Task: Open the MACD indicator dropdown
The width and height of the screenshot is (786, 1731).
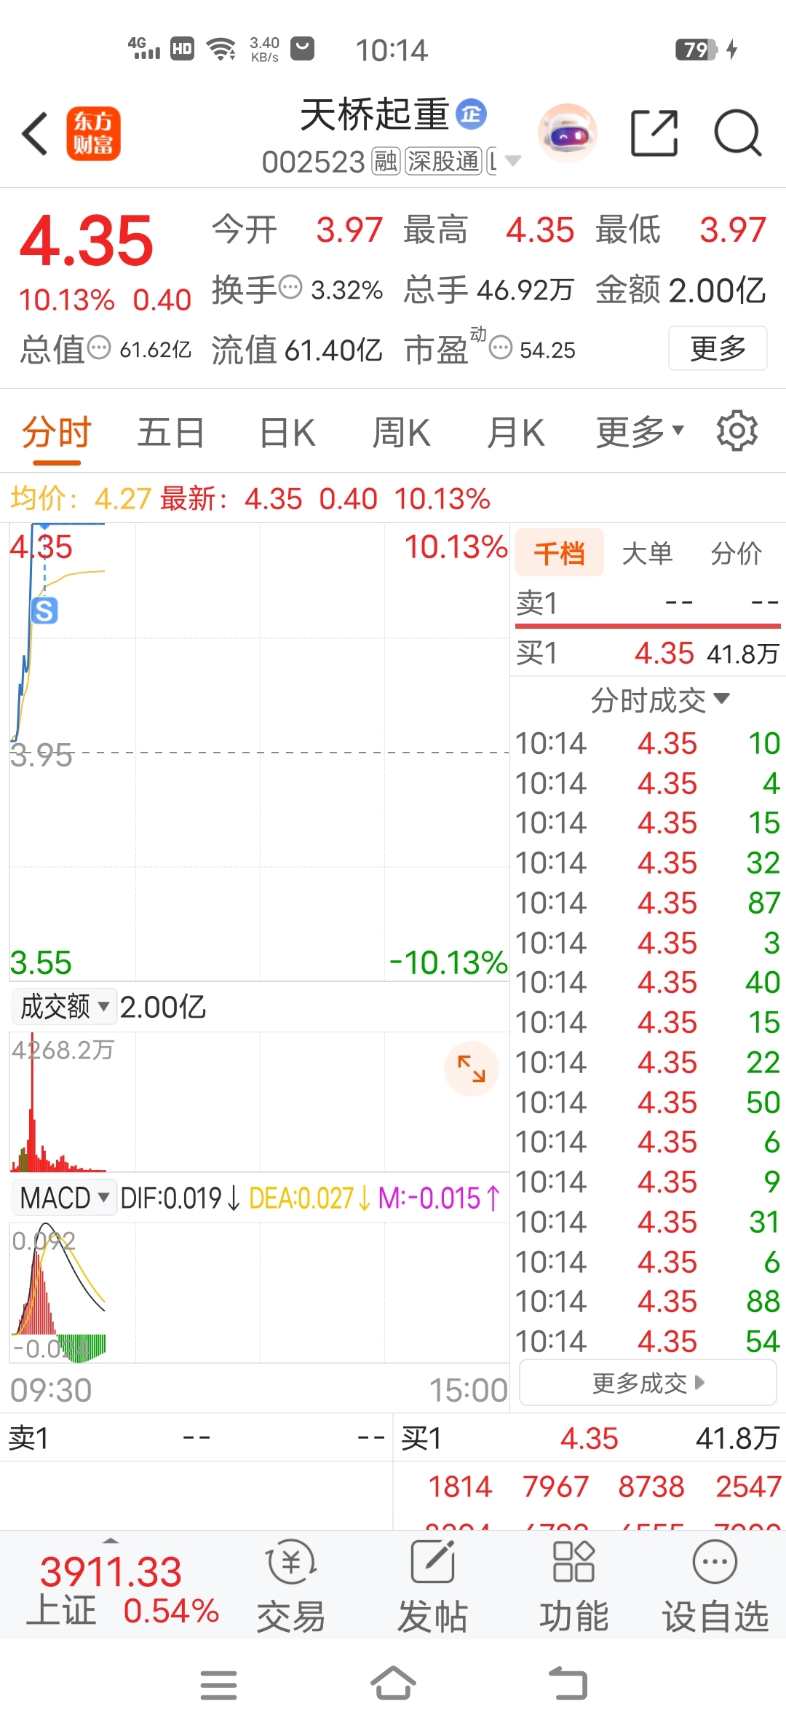Action: (63, 1197)
